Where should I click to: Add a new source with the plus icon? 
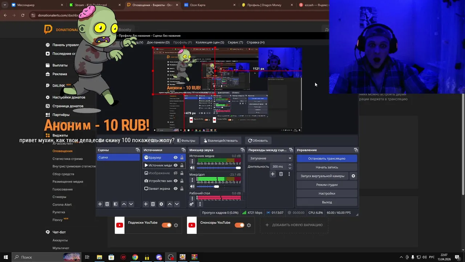click(x=146, y=204)
